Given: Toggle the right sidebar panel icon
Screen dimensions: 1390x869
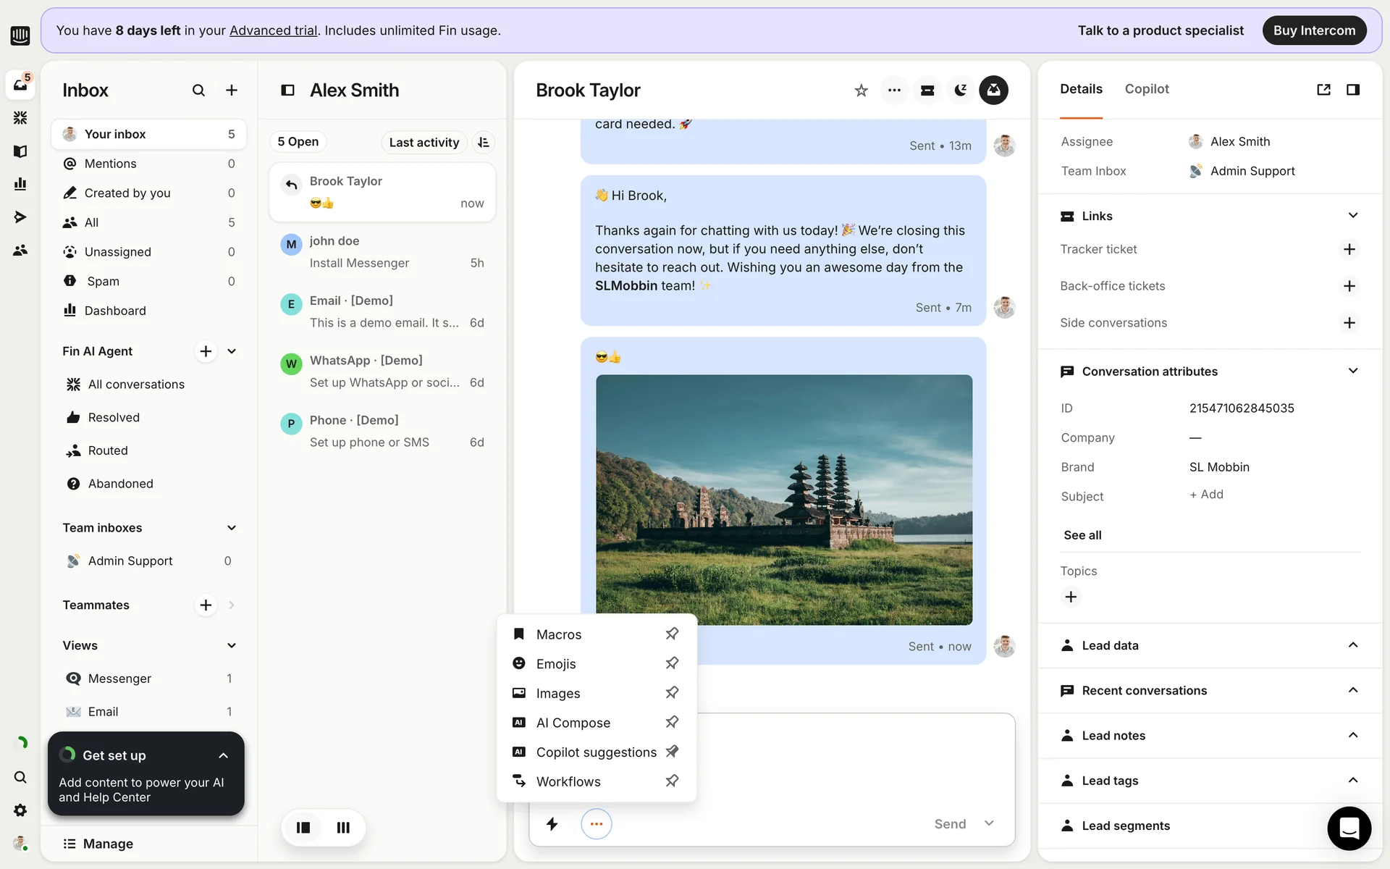Looking at the screenshot, I should pos(1352,90).
